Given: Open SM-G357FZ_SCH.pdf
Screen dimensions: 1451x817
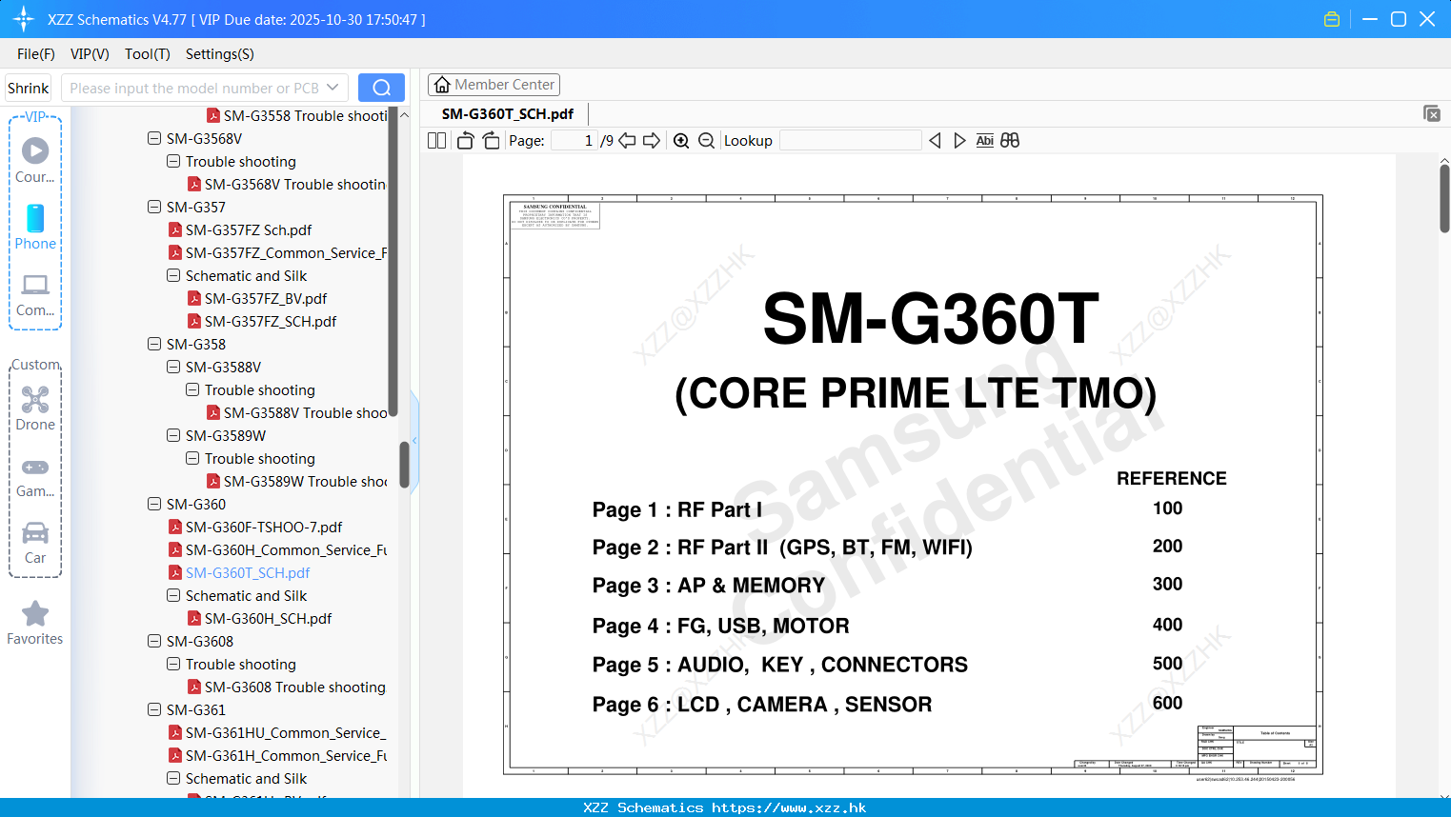Looking at the screenshot, I should 271,321.
